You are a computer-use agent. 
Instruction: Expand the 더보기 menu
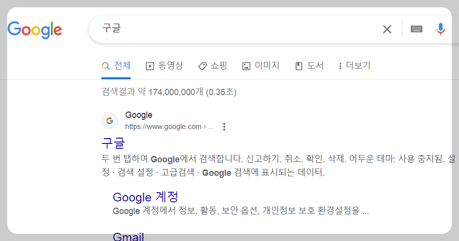pyautogui.click(x=354, y=66)
